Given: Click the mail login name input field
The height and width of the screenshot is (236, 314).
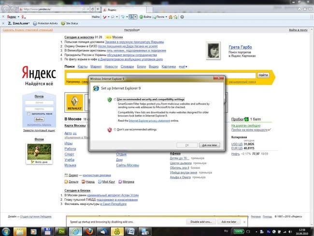Looking at the screenshot, I should point(39,103).
